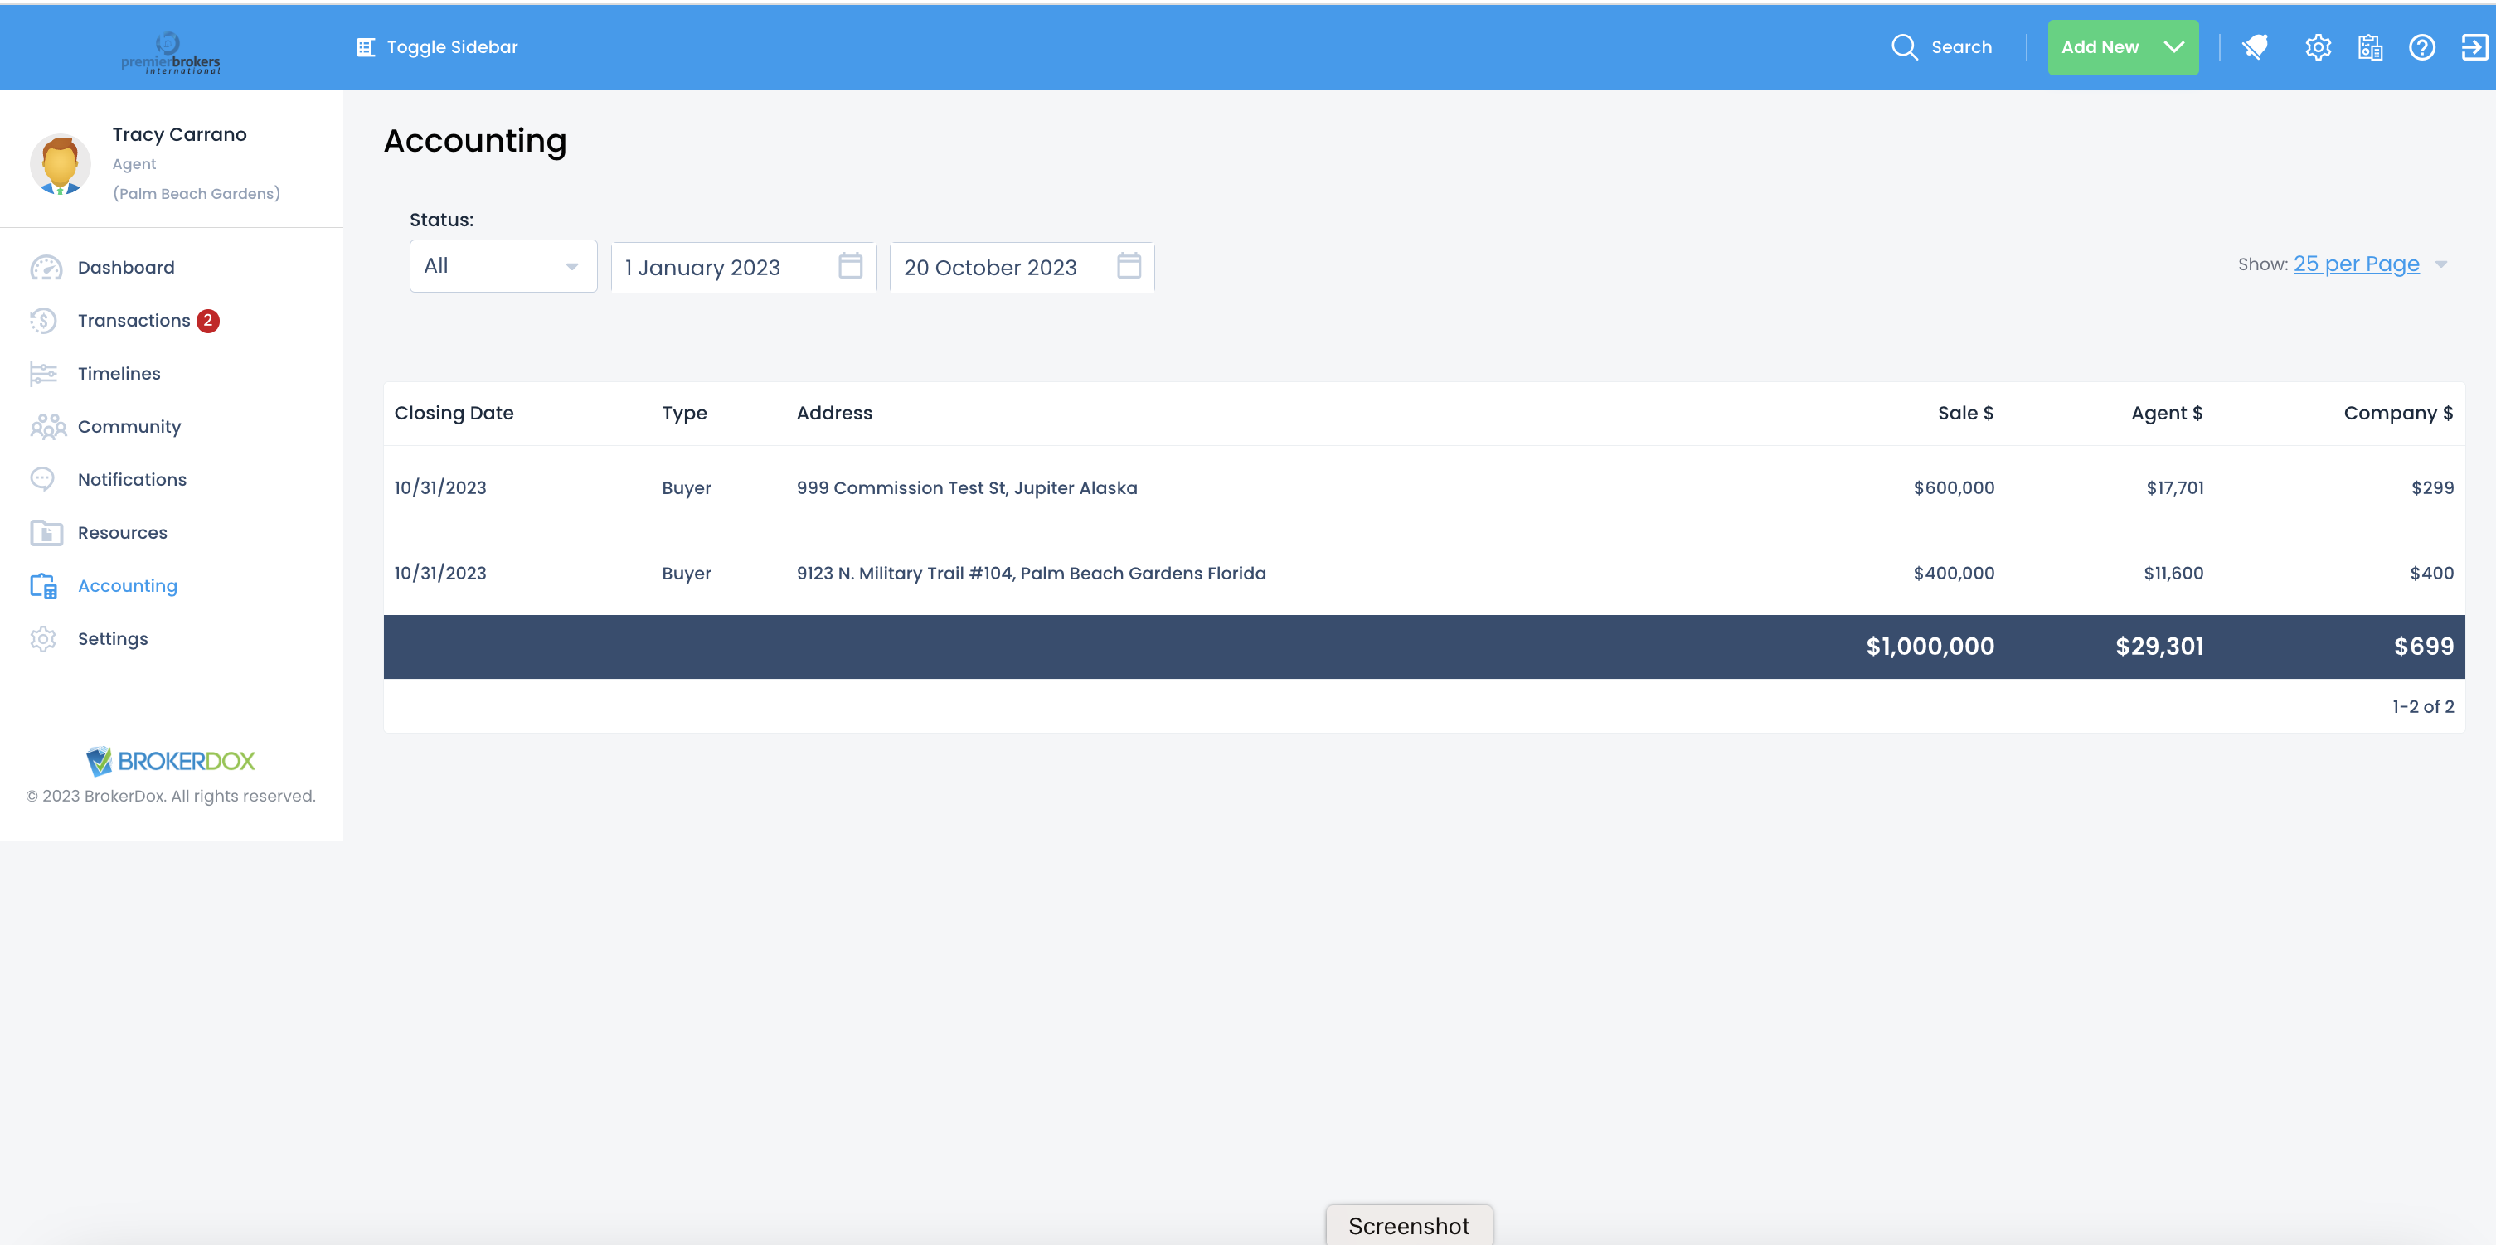Click the Timelines icon in the sidebar

44,374
